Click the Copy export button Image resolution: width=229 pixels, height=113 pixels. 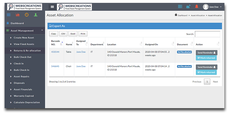click(54, 34)
